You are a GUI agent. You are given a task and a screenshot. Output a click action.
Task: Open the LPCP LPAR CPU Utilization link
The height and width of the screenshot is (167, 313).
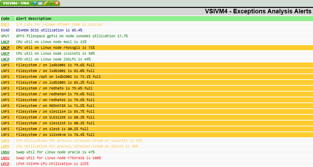5,164
